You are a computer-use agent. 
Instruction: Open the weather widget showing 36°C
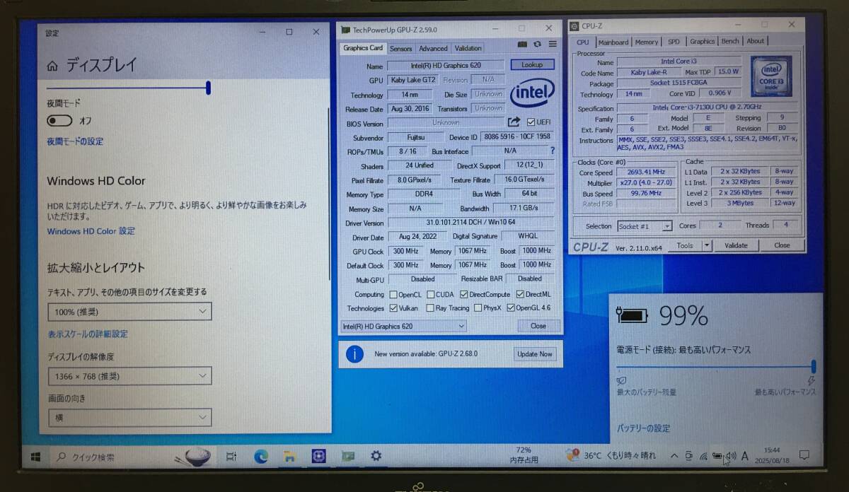pos(612,456)
